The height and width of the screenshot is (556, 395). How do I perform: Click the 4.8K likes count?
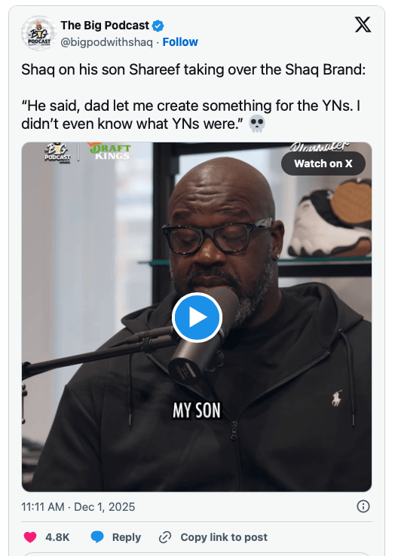point(57,537)
